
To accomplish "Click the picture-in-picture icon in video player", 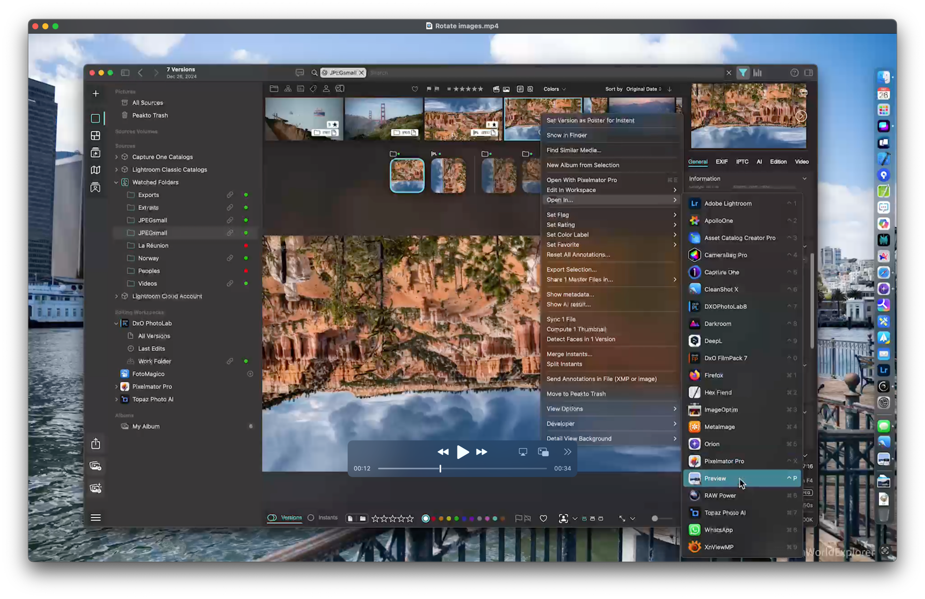I will click(x=543, y=452).
